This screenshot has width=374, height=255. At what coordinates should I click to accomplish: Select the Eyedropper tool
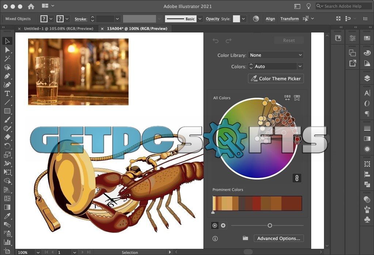pos(7,216)
